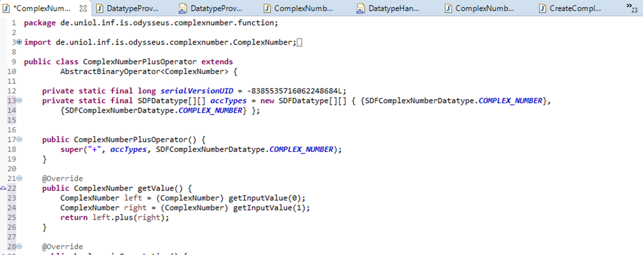Click the folded imports placeholder box on line 3
This screenshot has height=255, width=643.
click(299, 42)
